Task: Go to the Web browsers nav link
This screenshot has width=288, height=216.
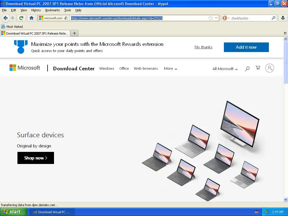Action: click(146, 68)
